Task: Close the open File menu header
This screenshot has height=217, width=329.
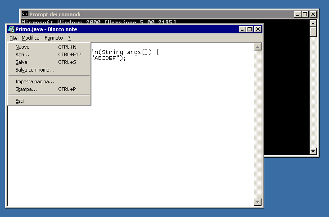Action: pos(13,38)
